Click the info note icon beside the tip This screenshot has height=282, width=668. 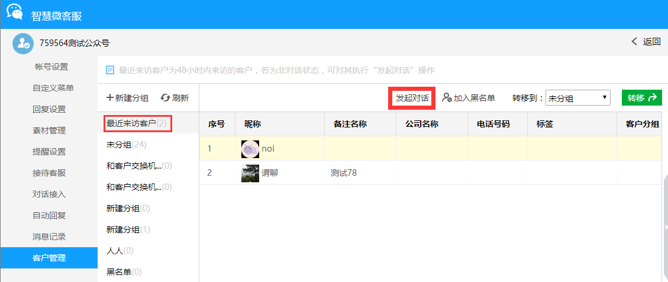pos(109,70)
